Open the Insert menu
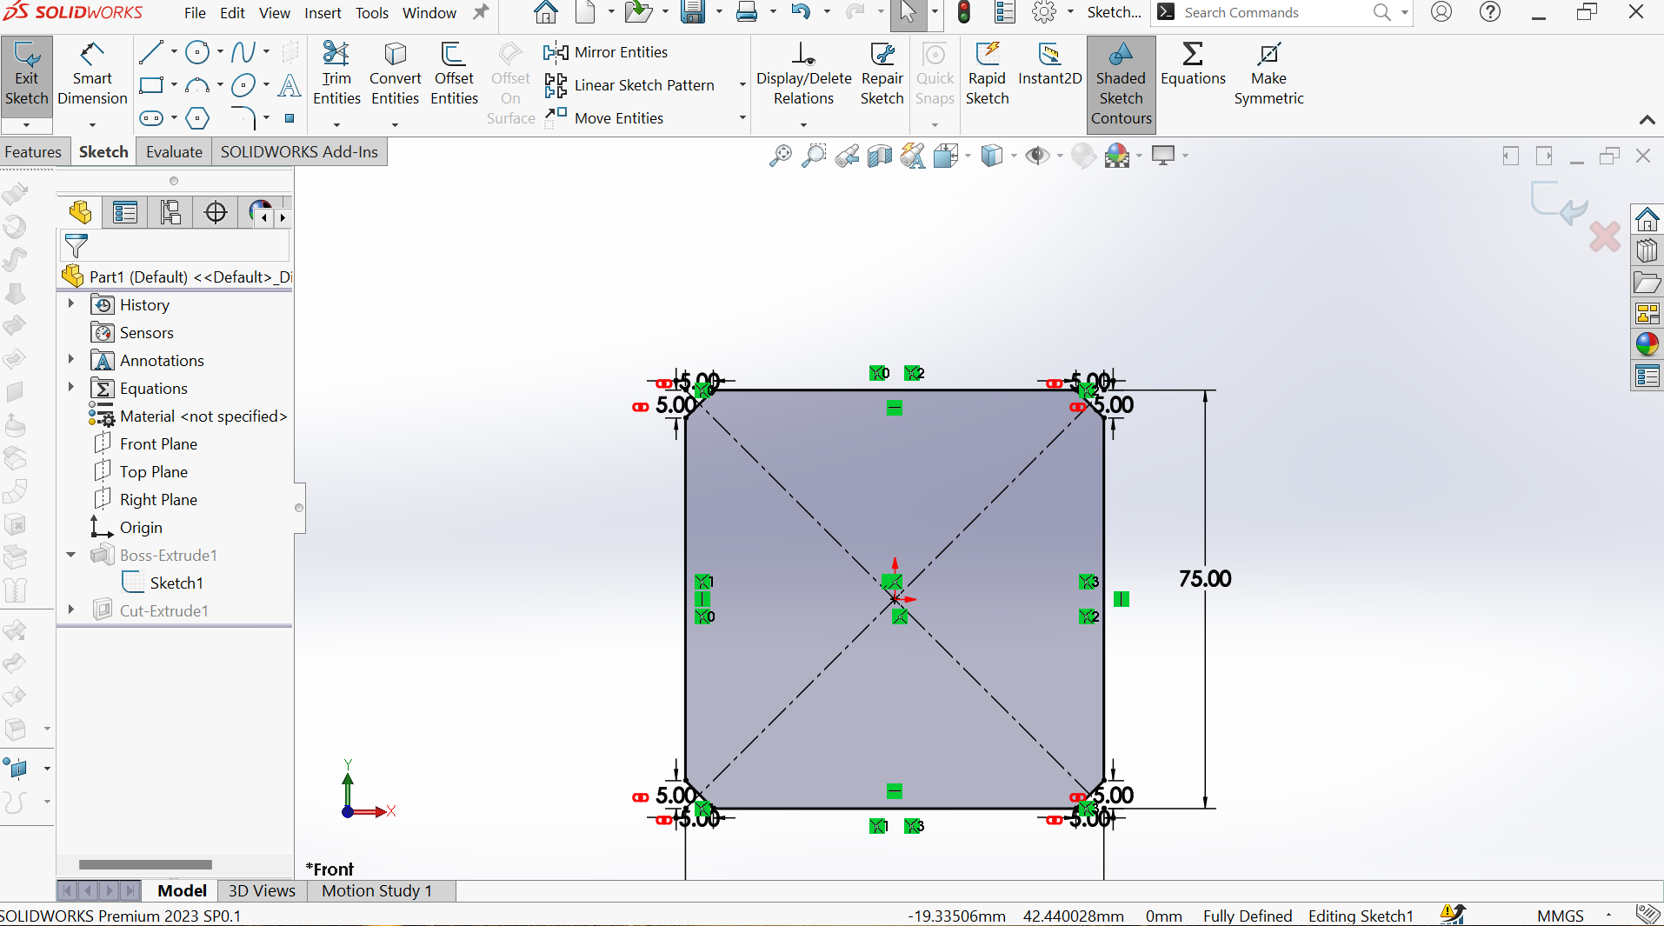Viewport: 1664px width, 926px height. tap(323, 13)
